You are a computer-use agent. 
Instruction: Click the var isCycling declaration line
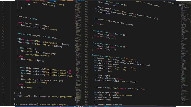tap(107, 64)
